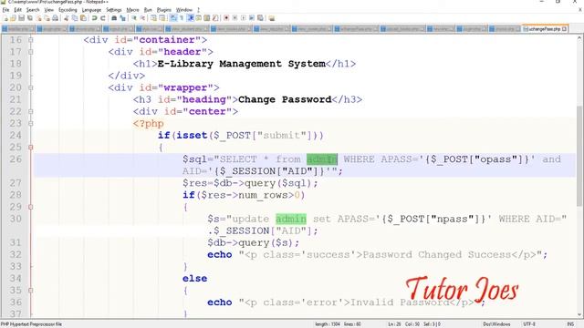This screenshot has height=328, width=584.
Task: Click the Zoom Out toolbar icon
Action: pyautogui.click(x=142, y=18)
